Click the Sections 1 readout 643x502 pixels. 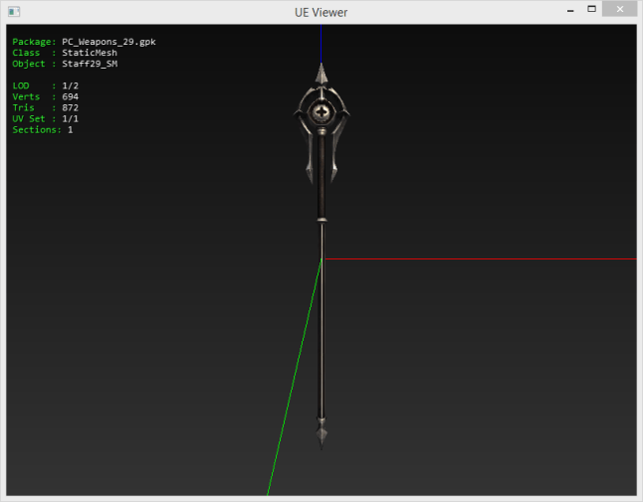[x=70, y=129]
